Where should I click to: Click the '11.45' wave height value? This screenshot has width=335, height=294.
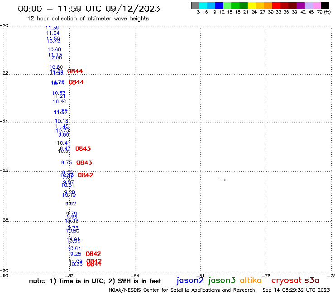coord(62,126)
